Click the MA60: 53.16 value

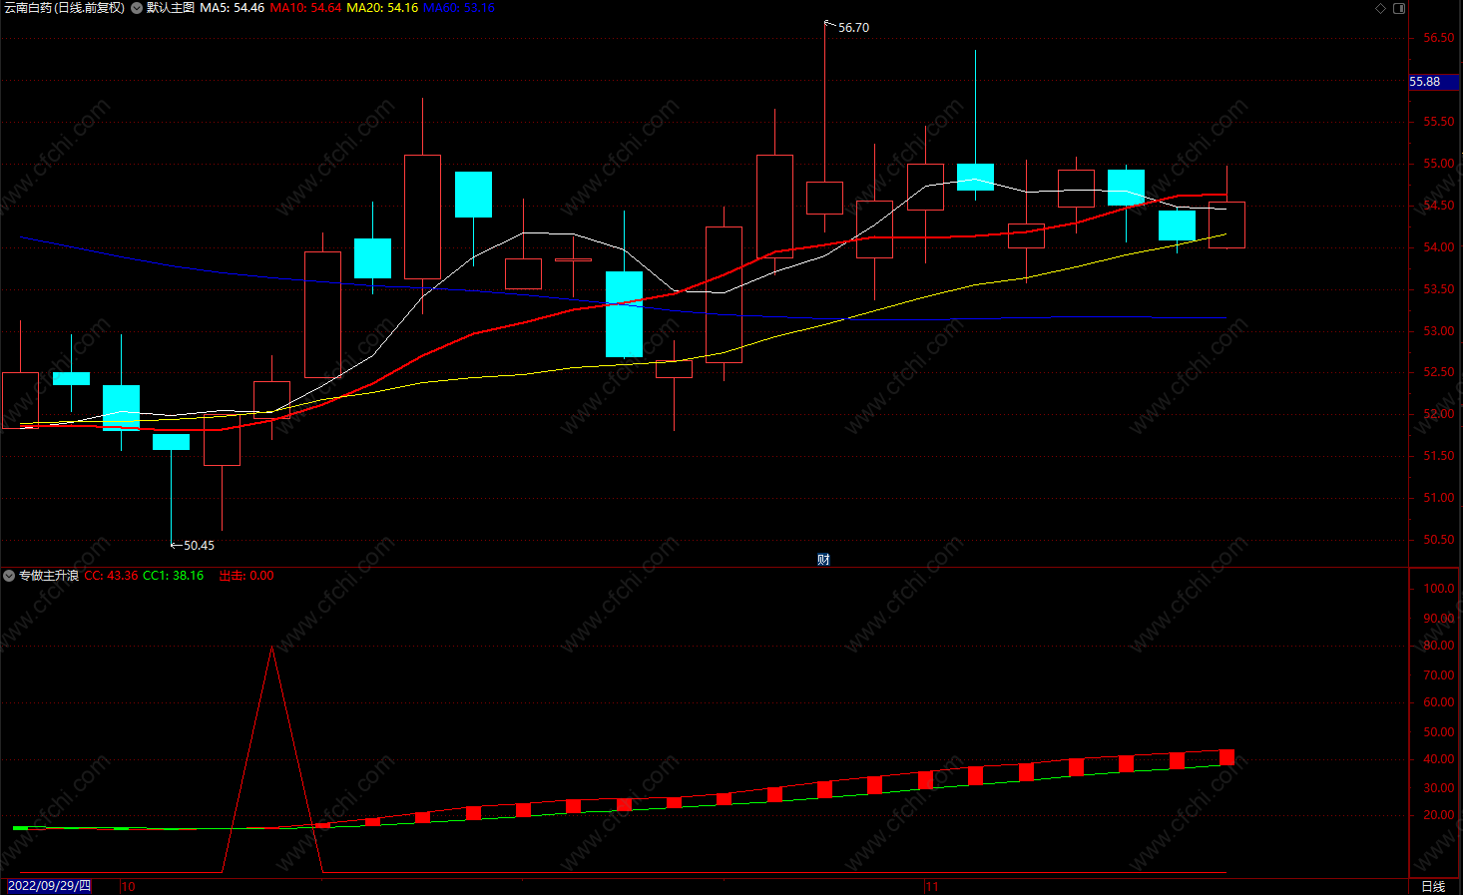pos(459,8)
